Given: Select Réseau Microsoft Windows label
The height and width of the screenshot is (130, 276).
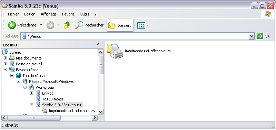Looking at the screenshot, I should click(x=51, y=82).
